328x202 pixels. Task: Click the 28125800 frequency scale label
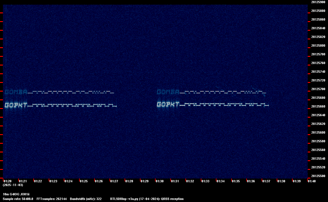[x=318, y=46]
